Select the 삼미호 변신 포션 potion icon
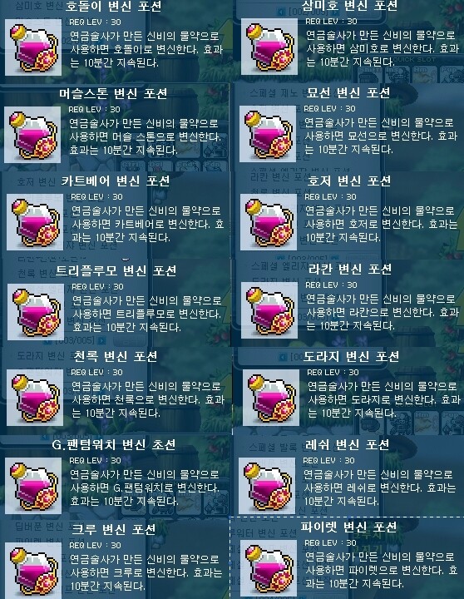This screenshot has width=464, height=599. tap(269, 47)
